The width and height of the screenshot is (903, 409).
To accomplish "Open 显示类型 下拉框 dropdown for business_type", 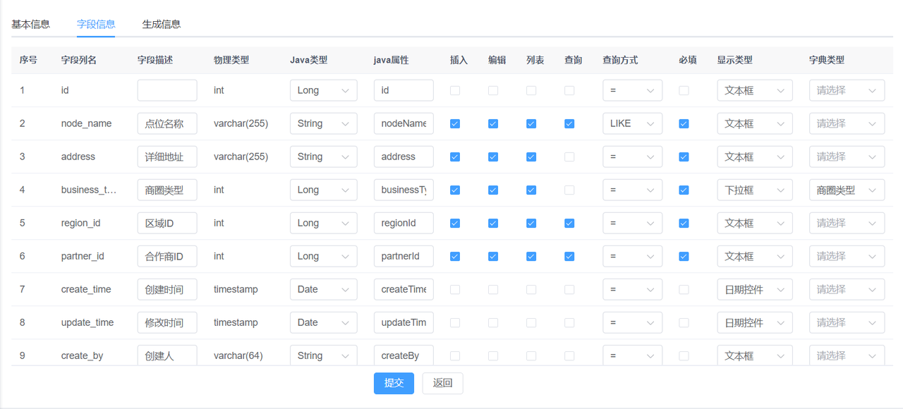I will [x=755, y=190].
